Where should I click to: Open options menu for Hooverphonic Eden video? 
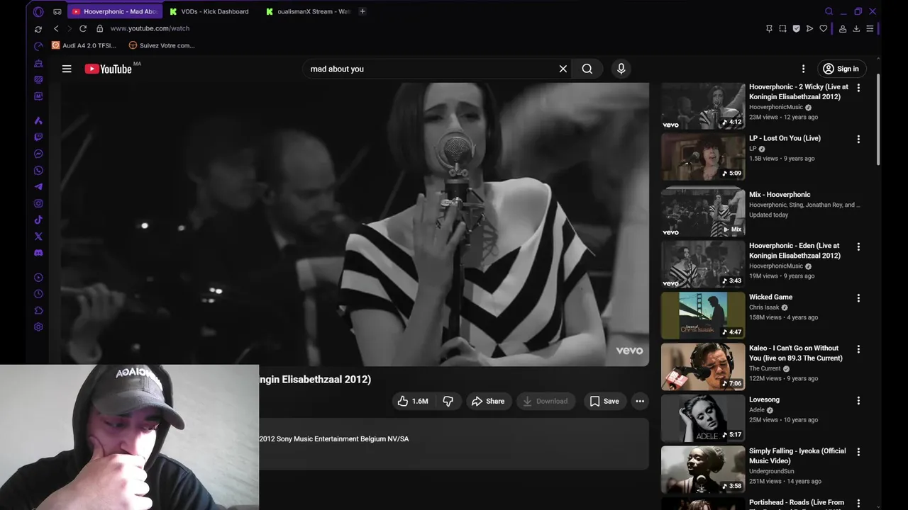858,246
